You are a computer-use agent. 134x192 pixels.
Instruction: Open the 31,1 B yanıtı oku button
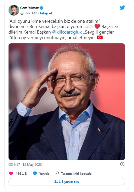click(67, 182)
